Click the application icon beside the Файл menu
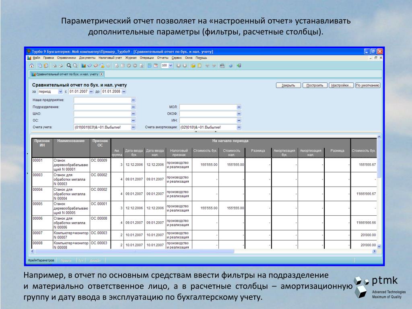The image size is (412, 309). pos(29,58)
